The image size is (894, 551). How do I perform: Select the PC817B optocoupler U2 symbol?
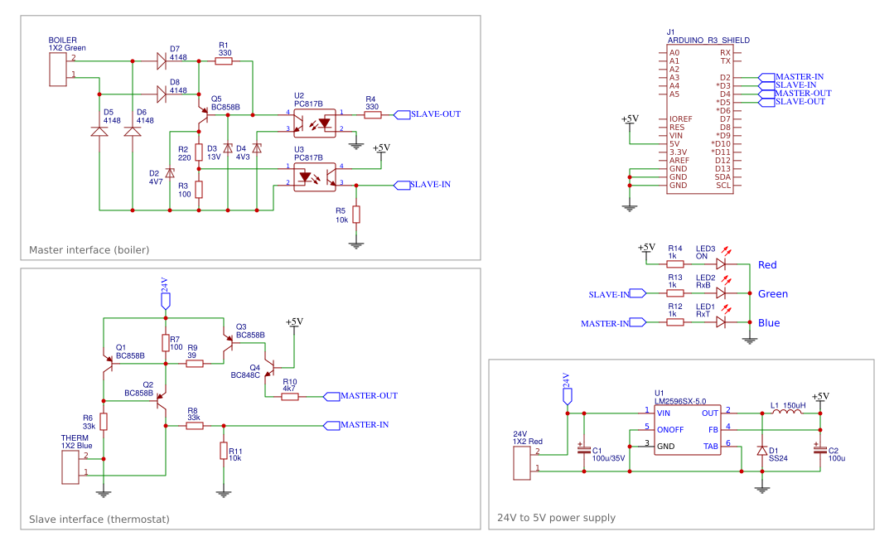click(x=315, y=123)
